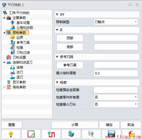The height and width of the screenshot is (140, 142).
Task: Click the 计算 button
Action: coord(75,125)
